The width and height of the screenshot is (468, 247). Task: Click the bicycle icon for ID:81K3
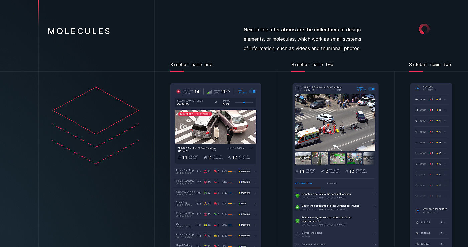pos(417,244)
